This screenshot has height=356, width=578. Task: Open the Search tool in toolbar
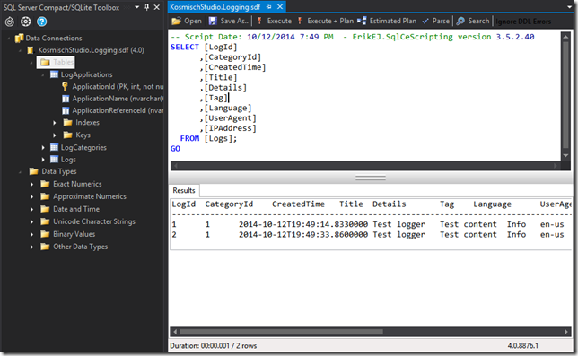click(473, 21)
